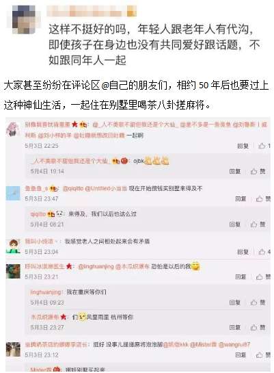Open the @wangrui87 mention link

point(234,344)
